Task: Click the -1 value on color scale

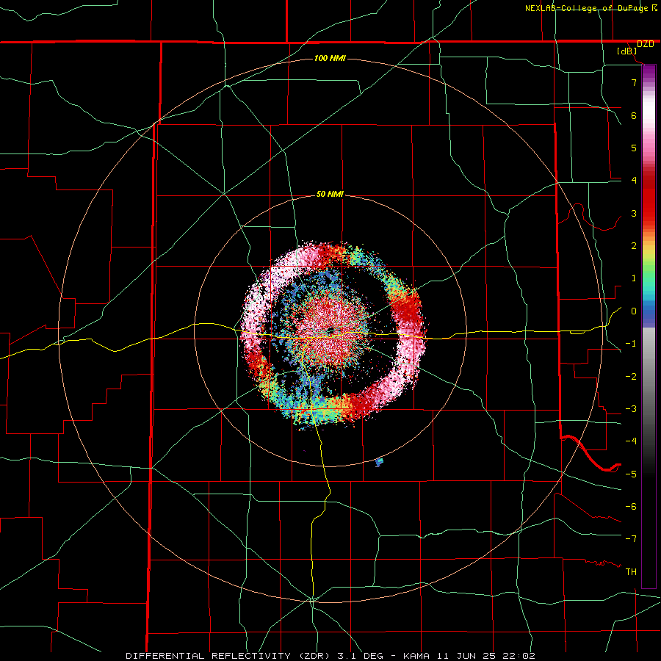Action: [631, 344]
